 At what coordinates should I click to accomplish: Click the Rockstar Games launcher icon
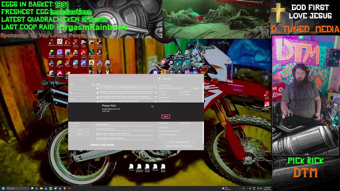pyautogui.click(x=163, y=72)
